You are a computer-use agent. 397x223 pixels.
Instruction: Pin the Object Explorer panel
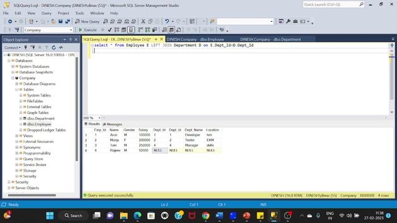click(x=70, y=40)
